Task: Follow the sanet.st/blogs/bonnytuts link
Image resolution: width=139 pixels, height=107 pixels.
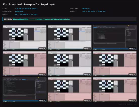Action: click(53, 19)
